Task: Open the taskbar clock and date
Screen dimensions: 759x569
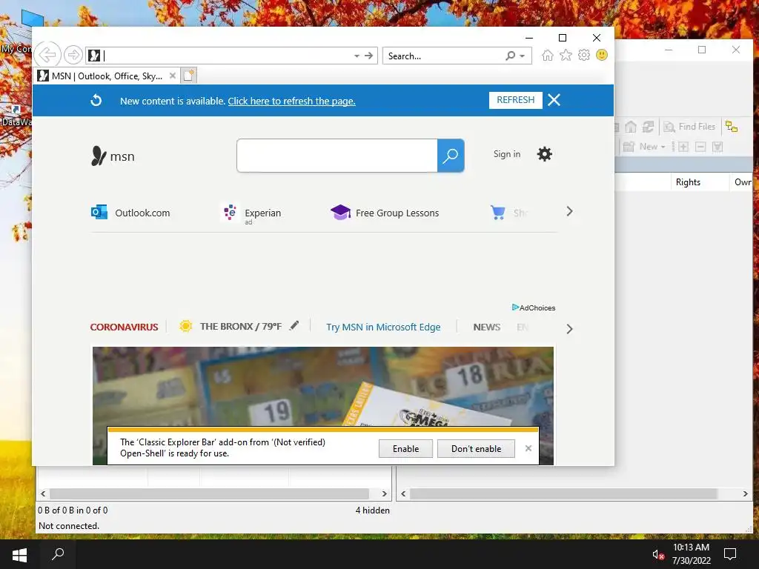Action: coord(691,554)
